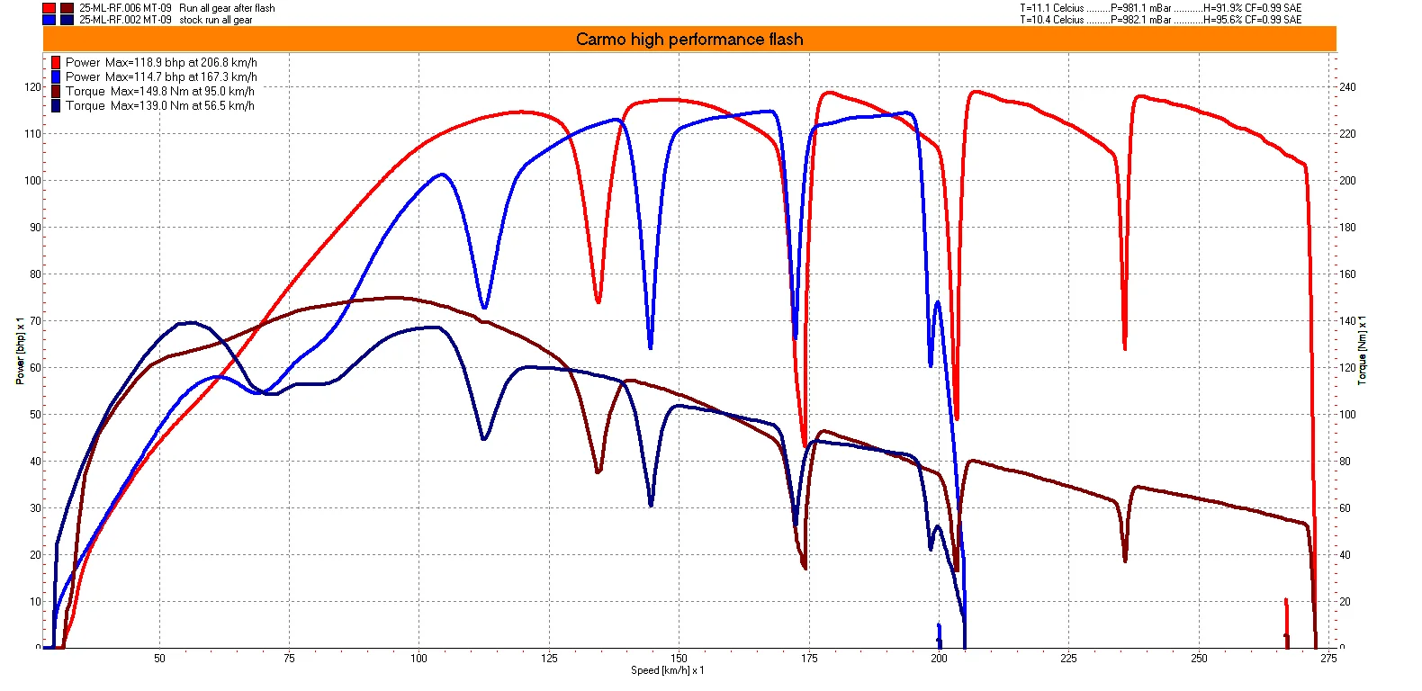
Task: Select the 'T=11.1 Celcius' temperature reading
Action: click(x=1052, y=8)
